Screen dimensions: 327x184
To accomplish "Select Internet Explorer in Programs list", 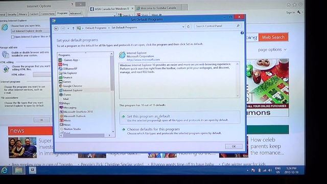I will [x=71, y=90].
